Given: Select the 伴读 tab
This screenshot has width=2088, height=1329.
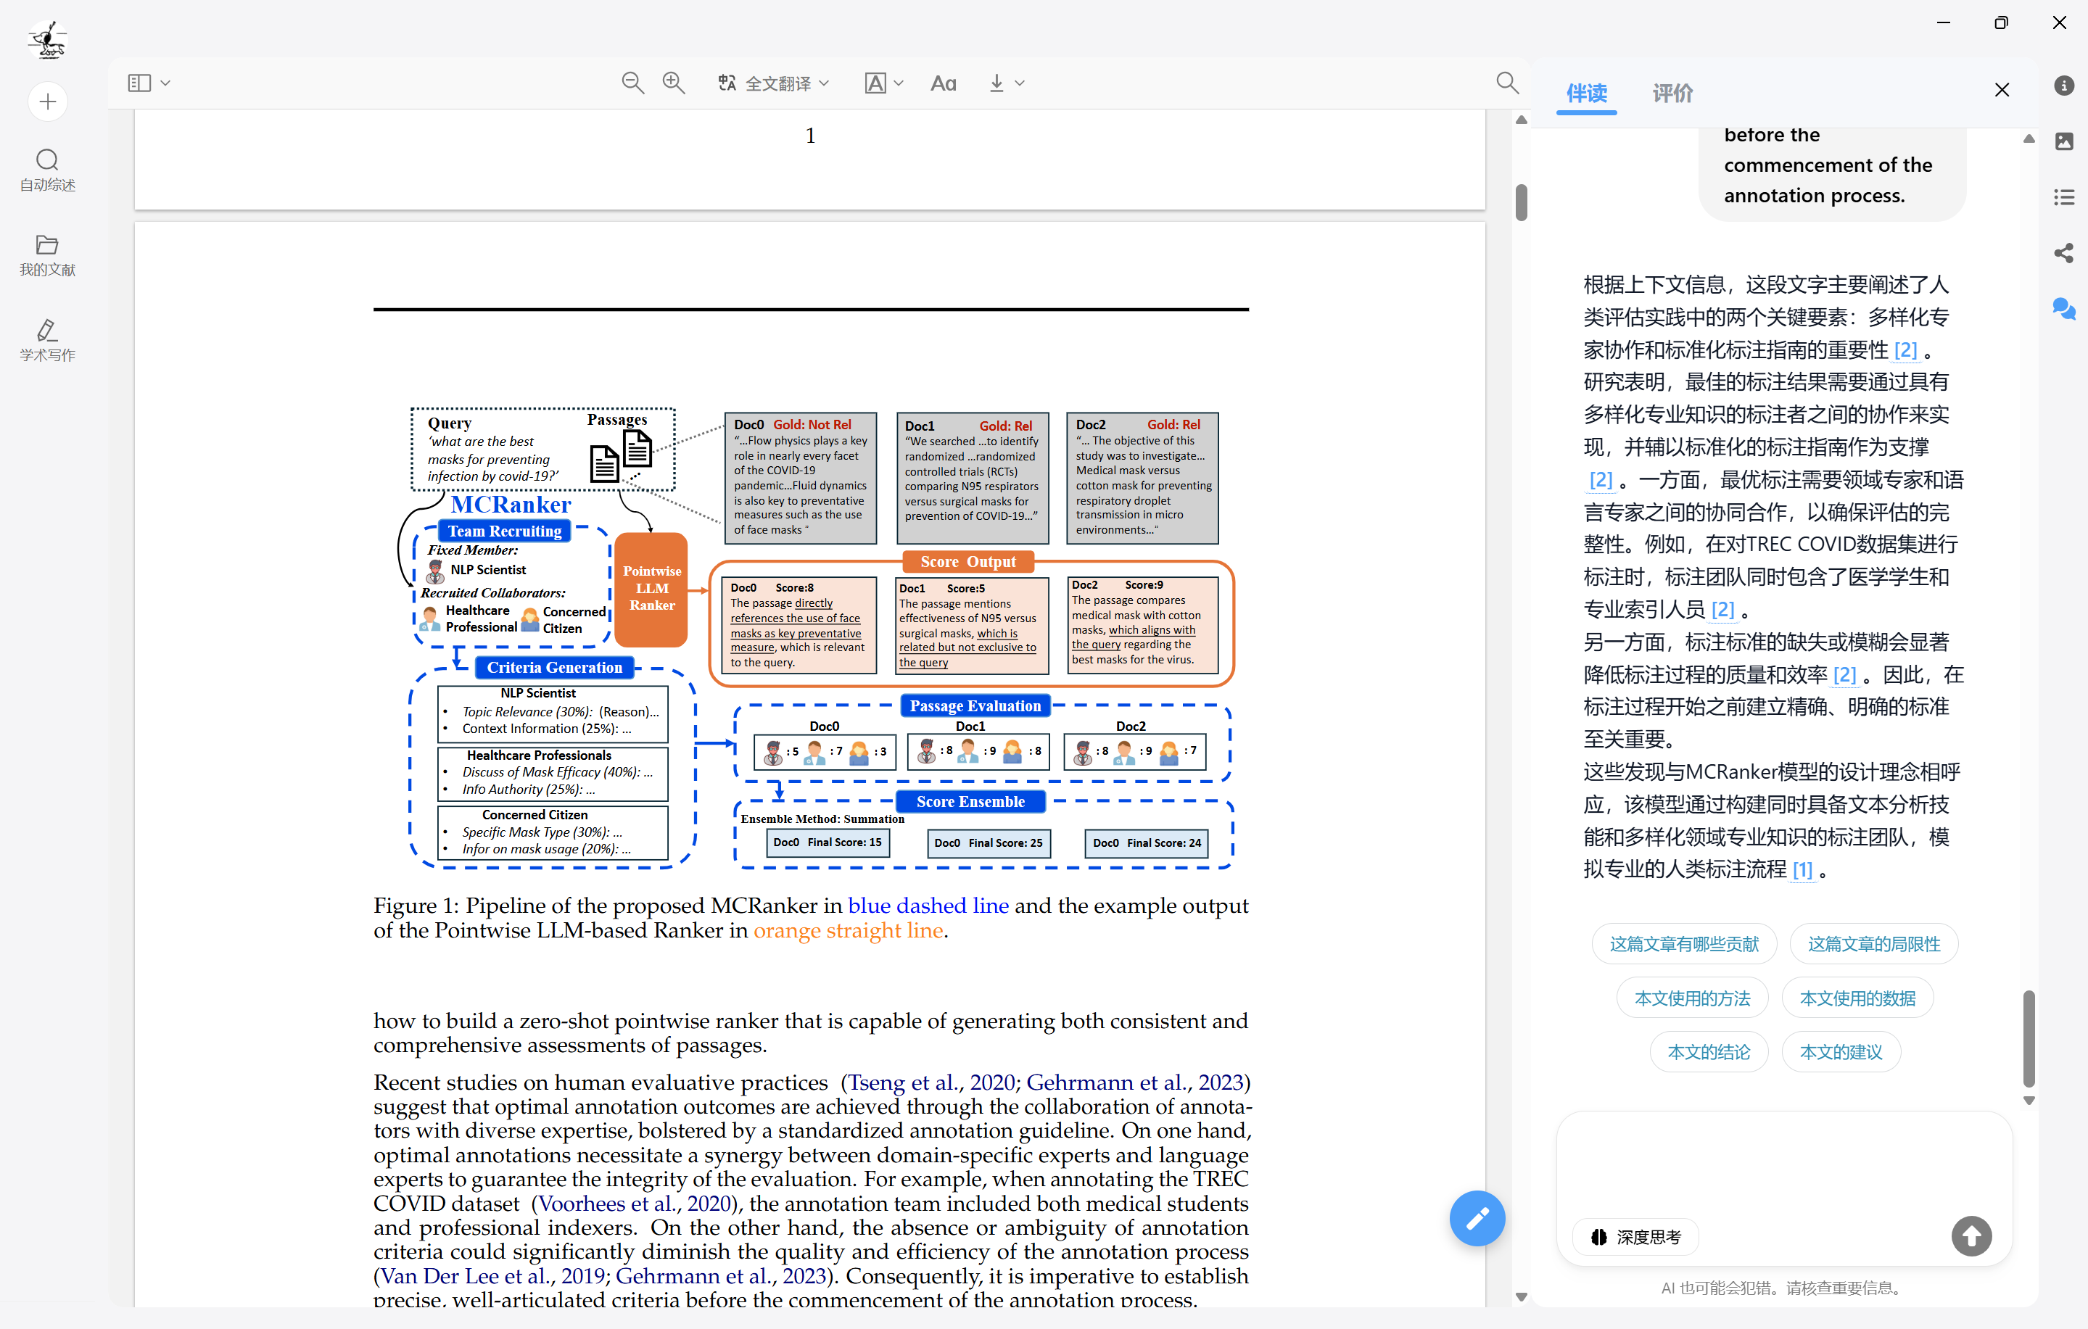Looking at the screenshot, I should (x=1586, y=93).
